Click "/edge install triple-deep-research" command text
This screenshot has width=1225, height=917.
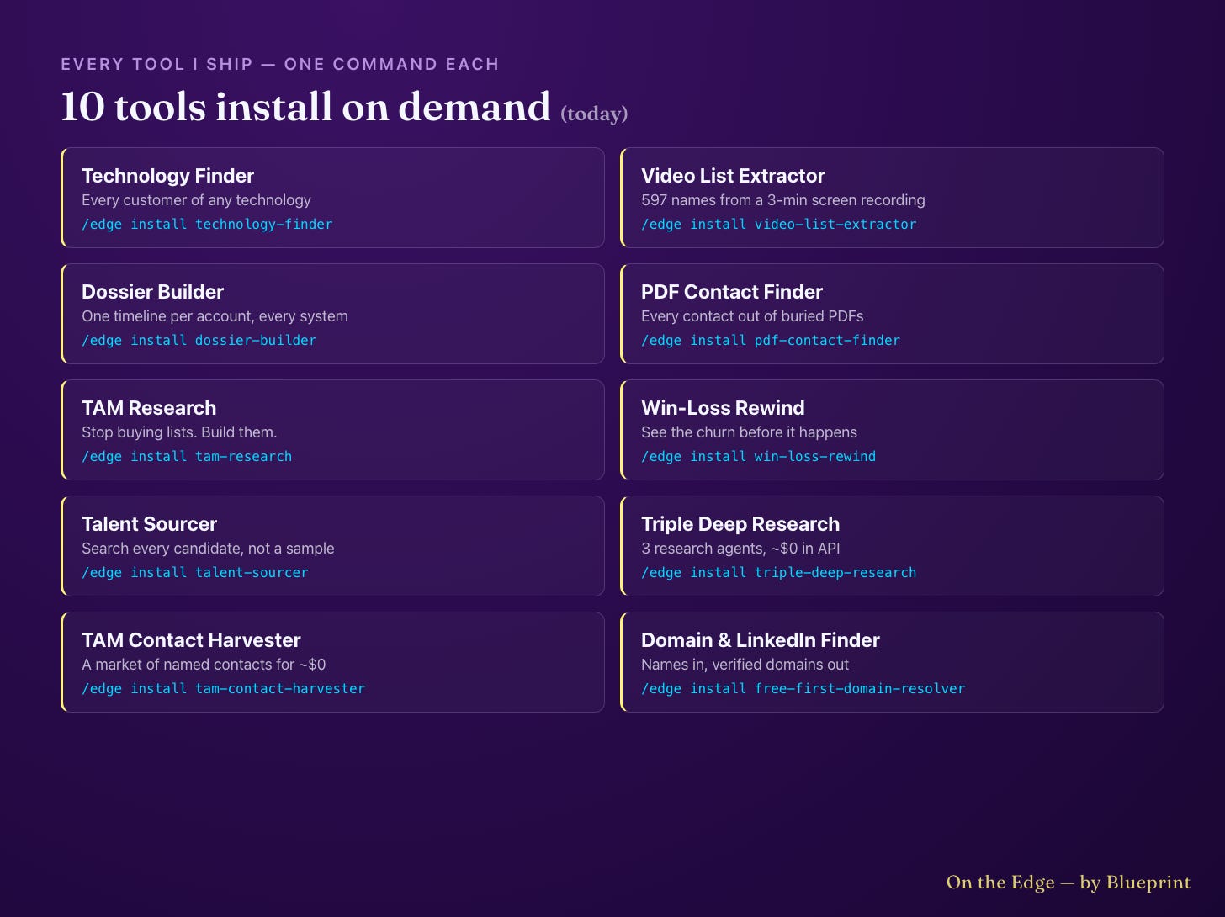coord(779,573)
